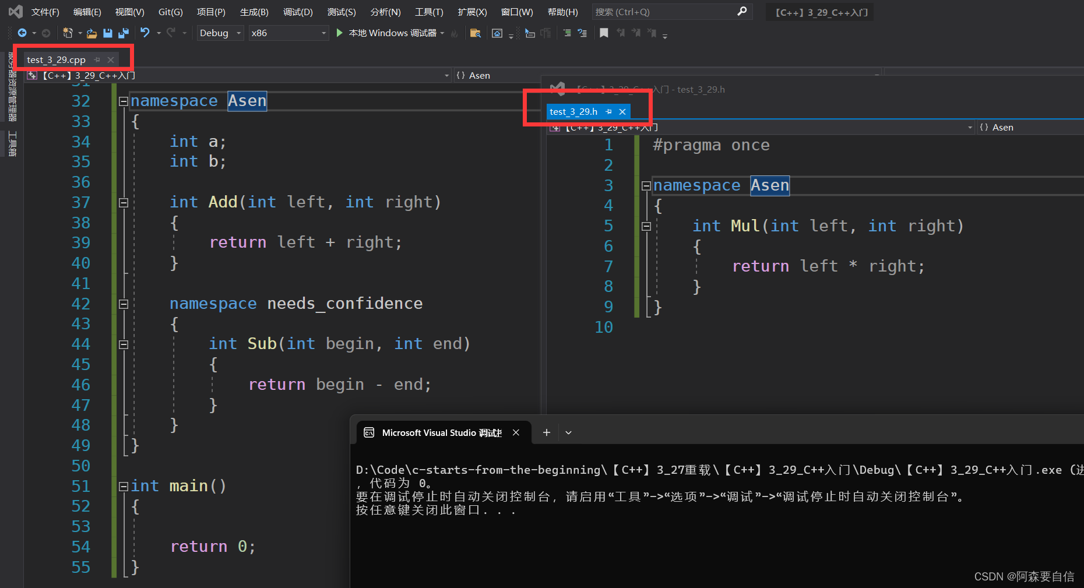Open the 工具(T) menu
Viewport: 1084px width, 588px height.
429,12
